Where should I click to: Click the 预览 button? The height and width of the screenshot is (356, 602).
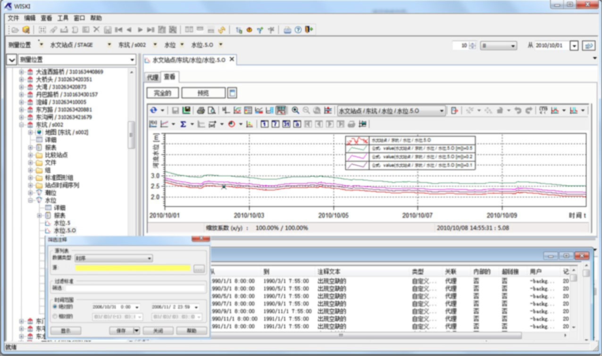point(203,93)
